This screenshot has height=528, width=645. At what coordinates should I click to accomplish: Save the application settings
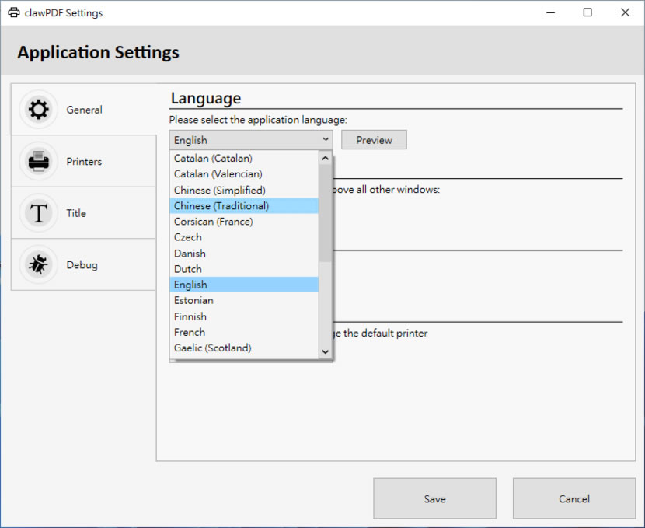coord(435,498)
